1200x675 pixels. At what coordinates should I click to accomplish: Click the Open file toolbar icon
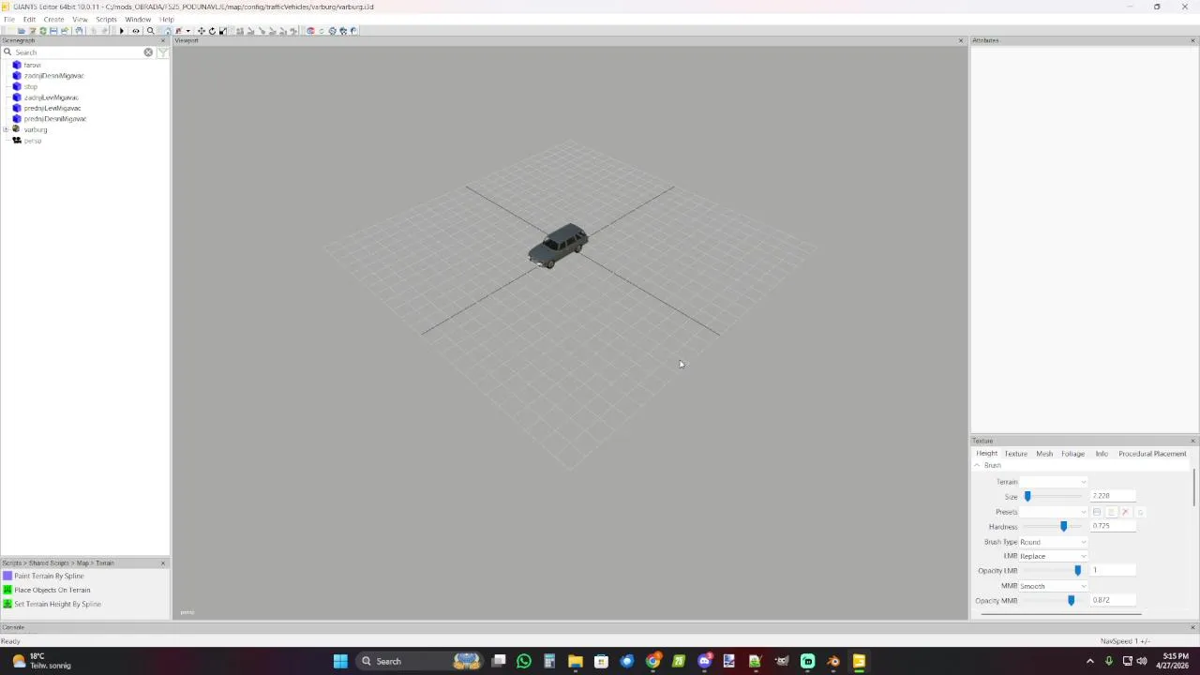pos(21,31)
